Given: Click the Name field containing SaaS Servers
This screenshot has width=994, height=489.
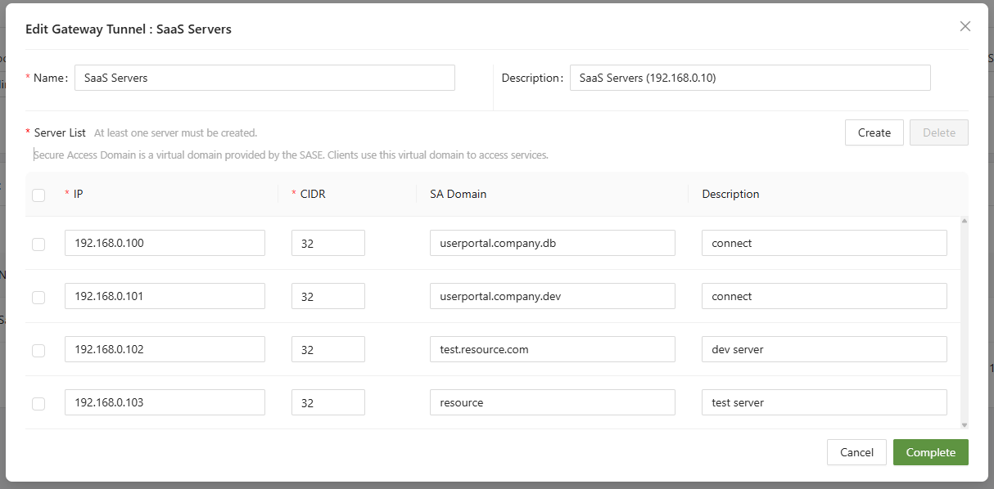Looking at the screenshot, I should click(264, 78).
